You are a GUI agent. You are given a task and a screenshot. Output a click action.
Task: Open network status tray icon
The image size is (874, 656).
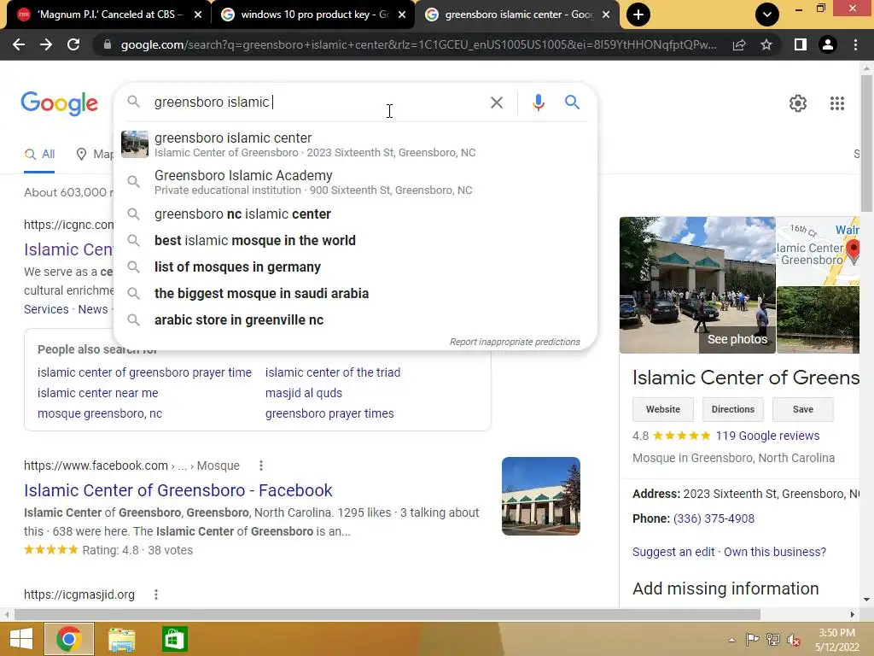tap(773, 640)
